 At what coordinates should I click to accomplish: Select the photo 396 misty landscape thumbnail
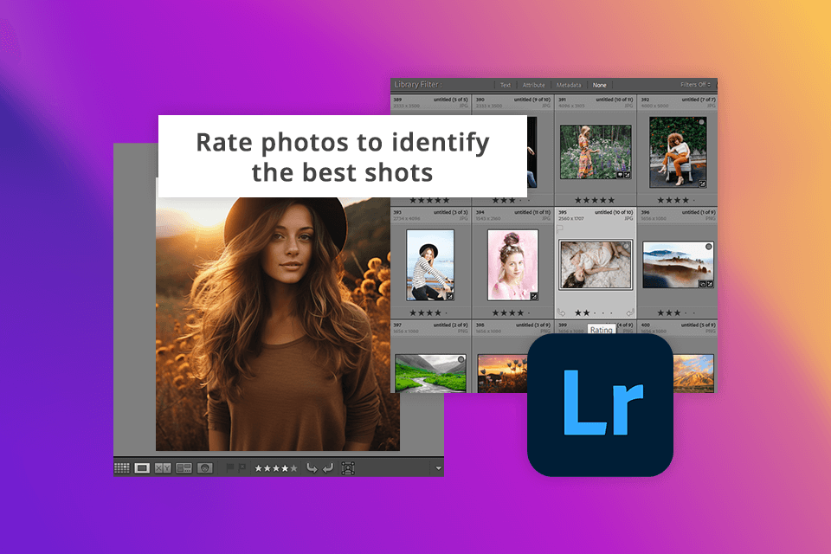678,265
